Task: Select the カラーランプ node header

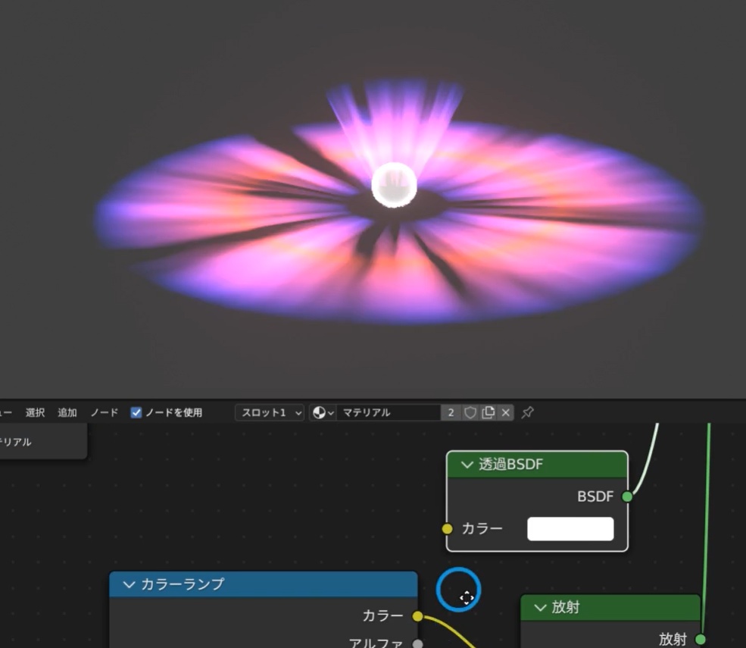Action: [x=264, y=584]
